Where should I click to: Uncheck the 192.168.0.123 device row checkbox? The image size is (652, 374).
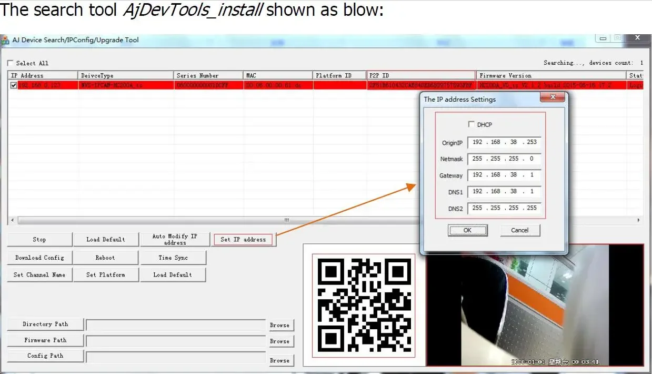14,85
